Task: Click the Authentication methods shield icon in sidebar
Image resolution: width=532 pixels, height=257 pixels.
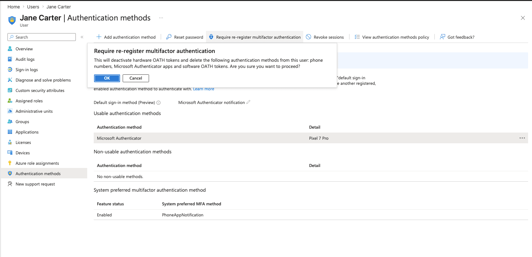Action: coord(10,173)
